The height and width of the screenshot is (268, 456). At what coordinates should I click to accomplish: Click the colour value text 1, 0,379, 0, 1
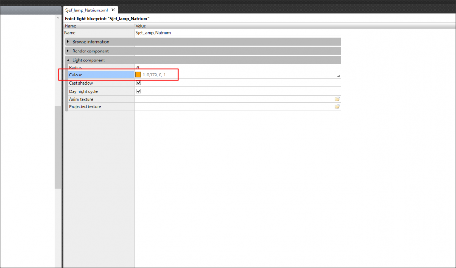(154, 75)
